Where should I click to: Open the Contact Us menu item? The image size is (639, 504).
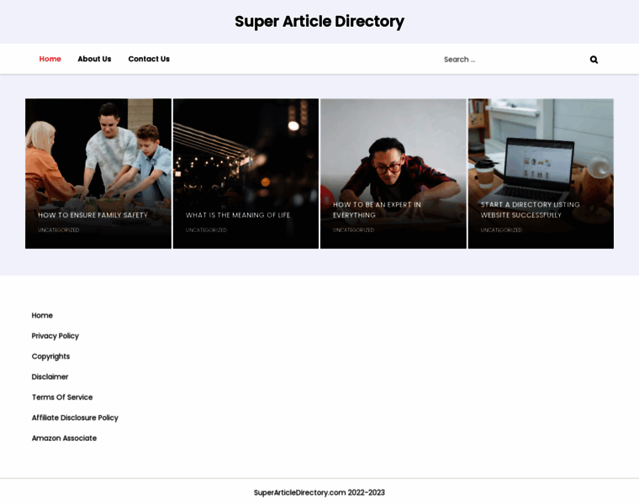coord(149,59)
